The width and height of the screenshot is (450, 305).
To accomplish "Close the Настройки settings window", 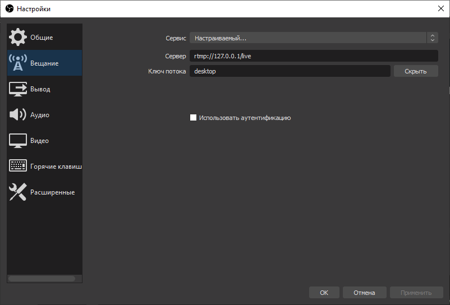I will 440,8.
